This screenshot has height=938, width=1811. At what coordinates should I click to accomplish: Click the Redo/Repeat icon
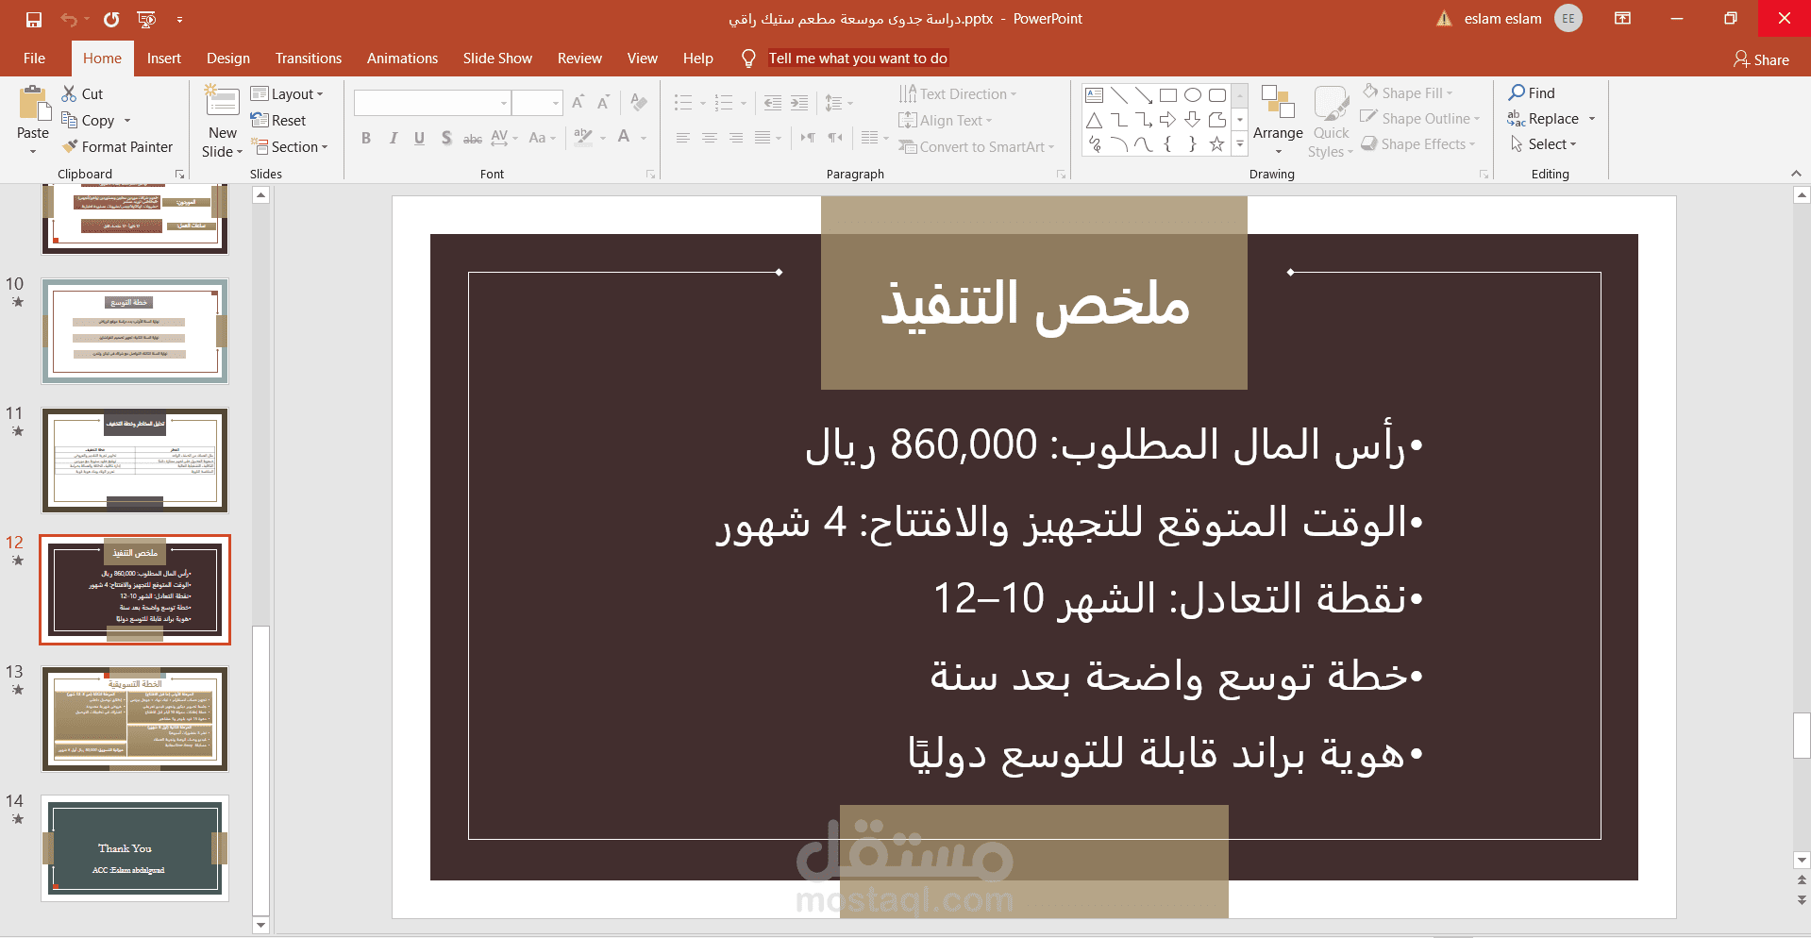coord(111,19)
